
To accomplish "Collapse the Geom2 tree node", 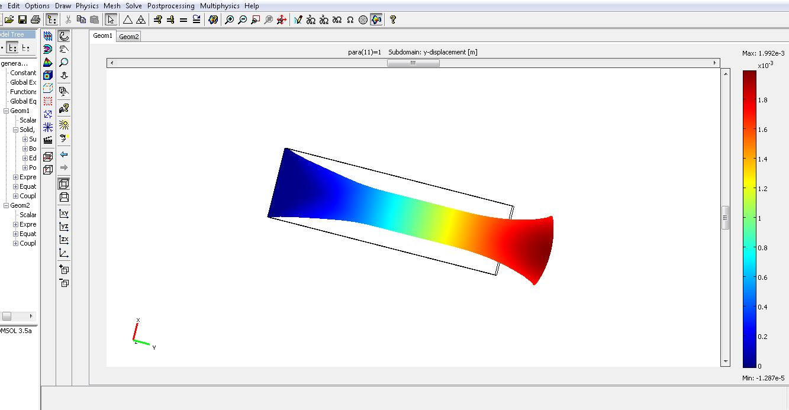I will coord(6,205).
